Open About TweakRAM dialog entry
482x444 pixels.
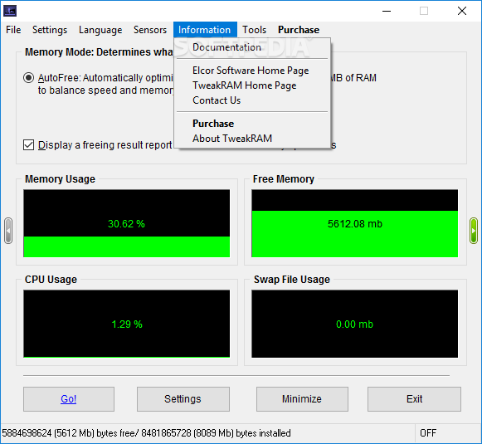coord(252,139)
